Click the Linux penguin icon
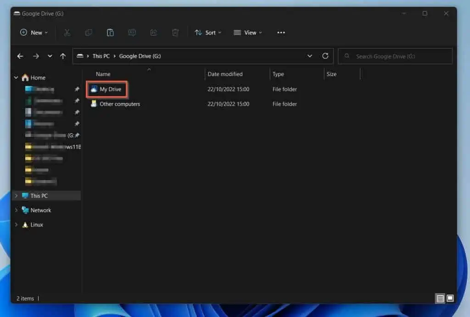470x317 pixels. [25, 224]
